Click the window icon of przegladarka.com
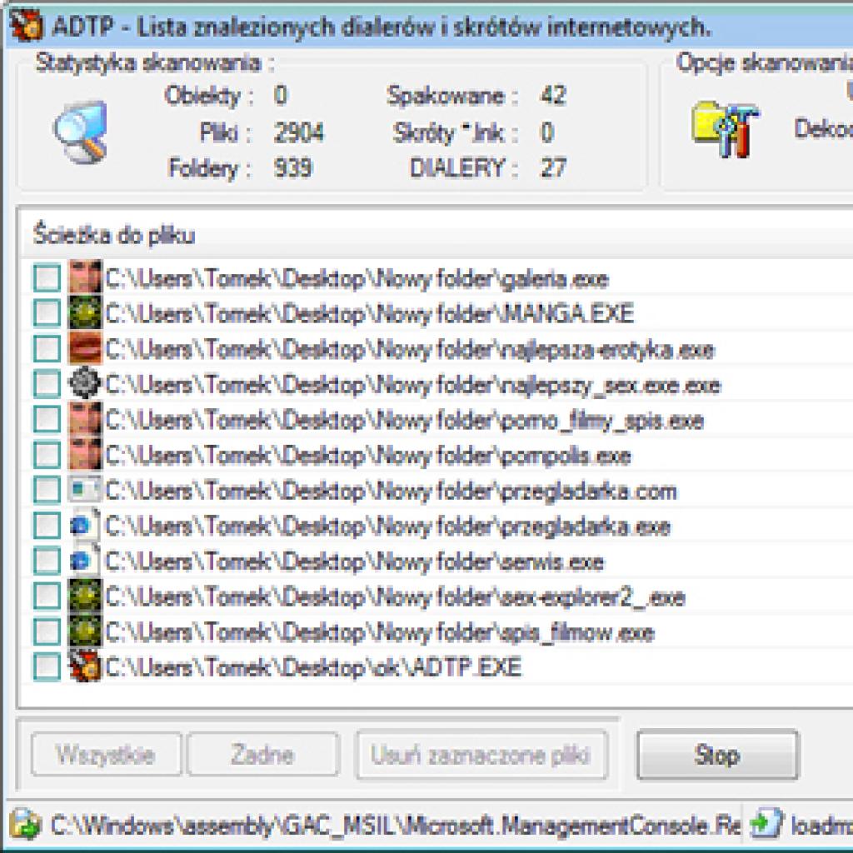Screen dimensions: 853x853 85,489
